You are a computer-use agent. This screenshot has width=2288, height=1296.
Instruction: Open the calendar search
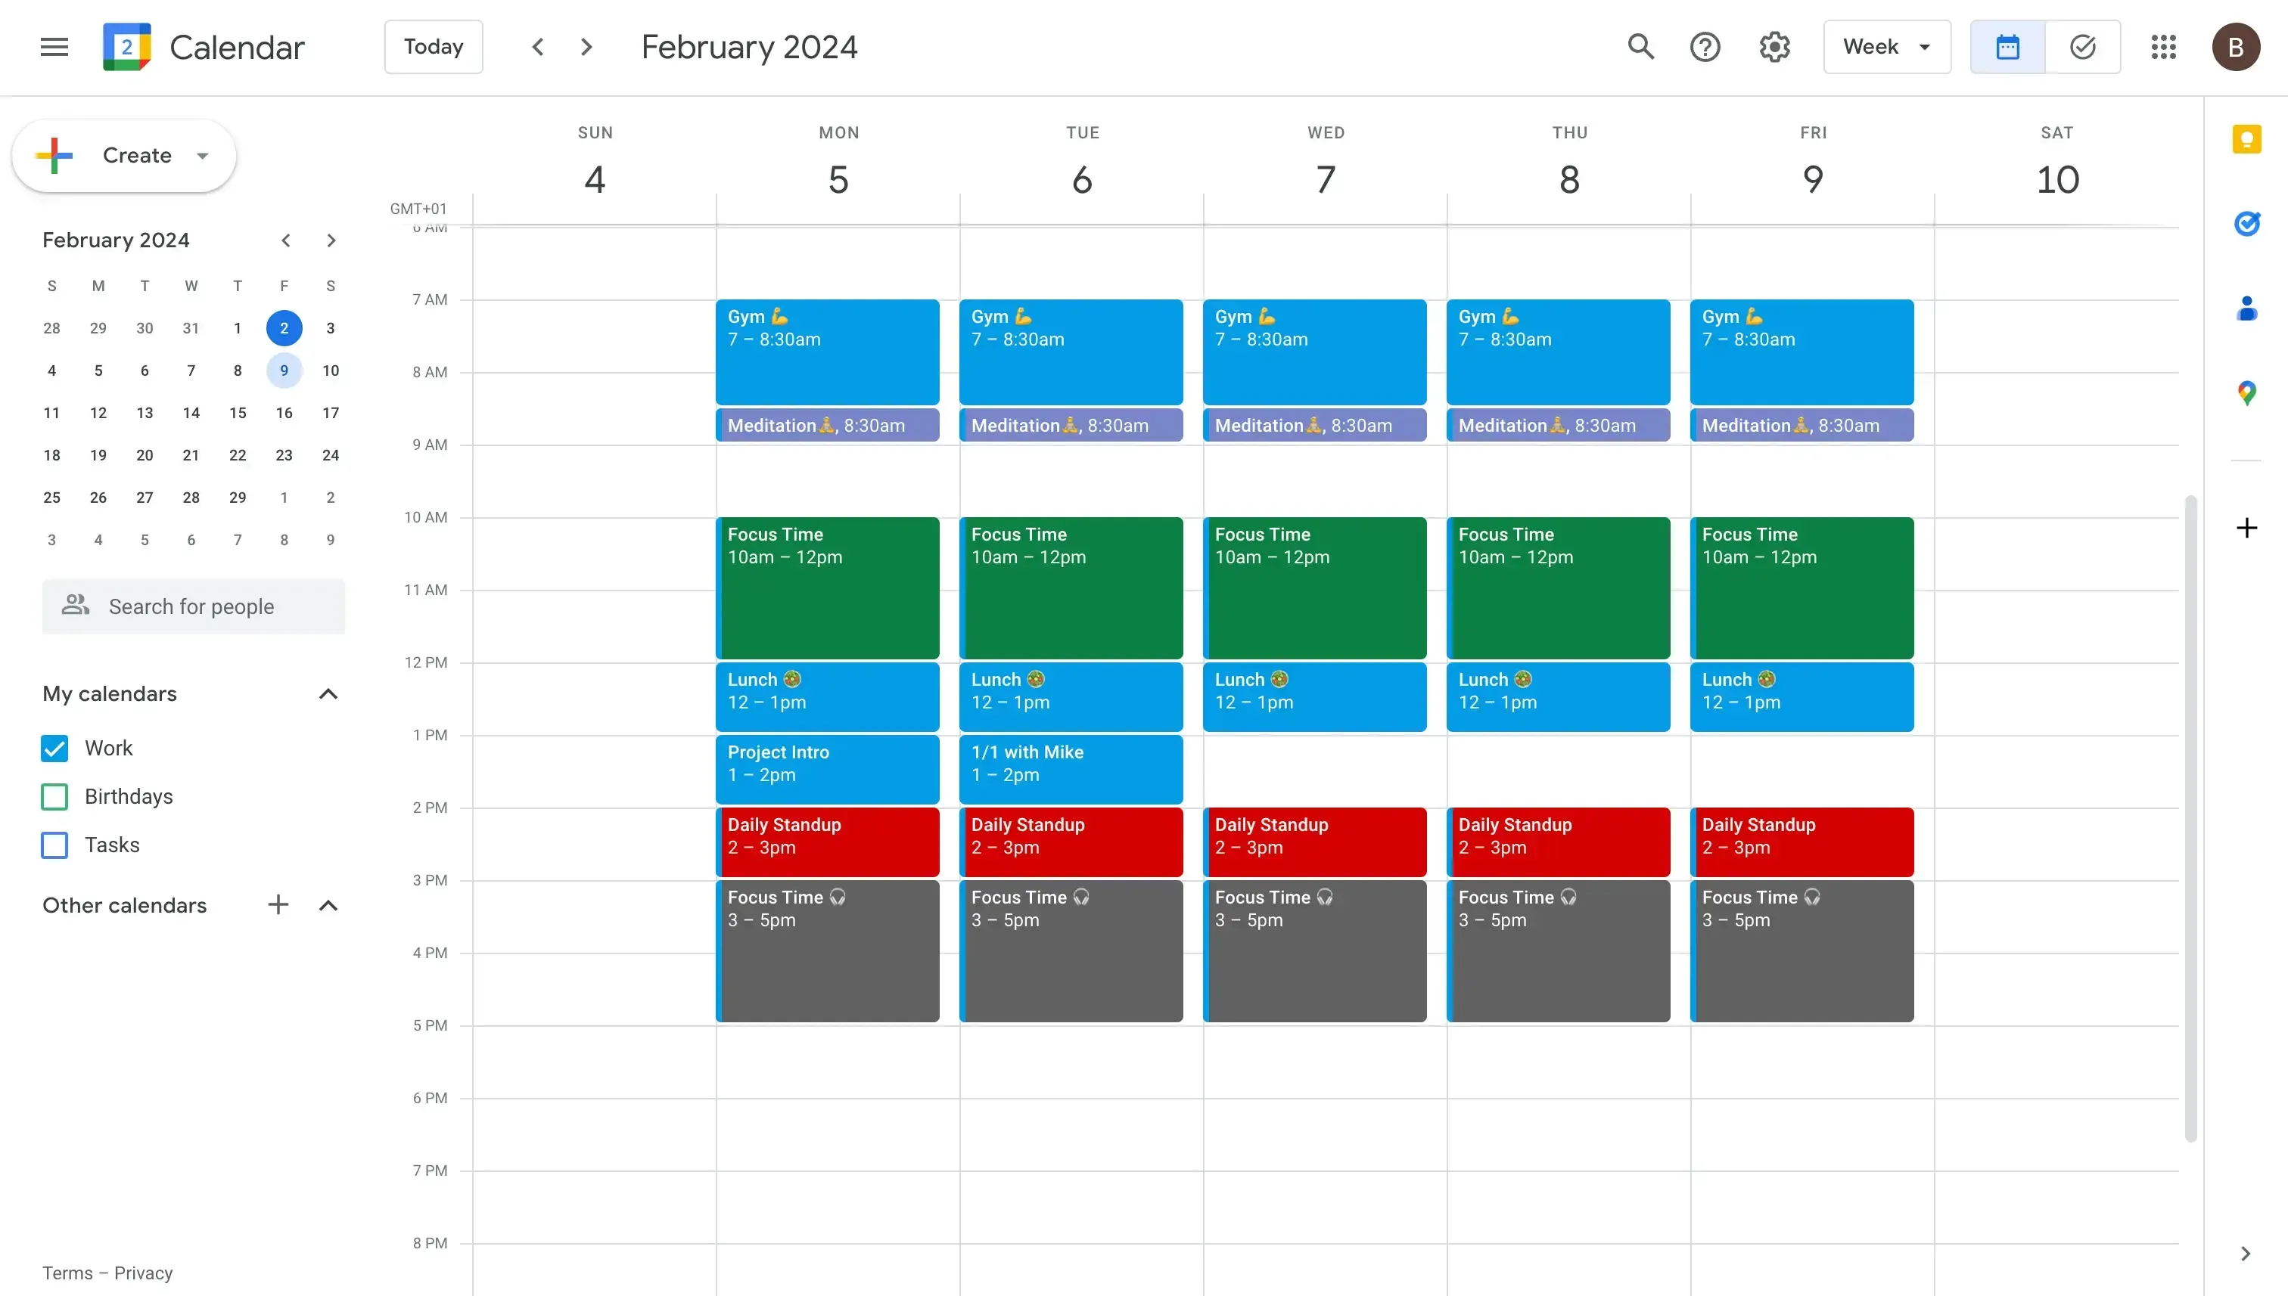click(1640, 46)
